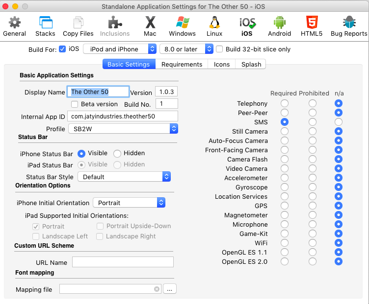369x304 pixels.
Task: Open the General settings pane
Action: coord(15,26)
